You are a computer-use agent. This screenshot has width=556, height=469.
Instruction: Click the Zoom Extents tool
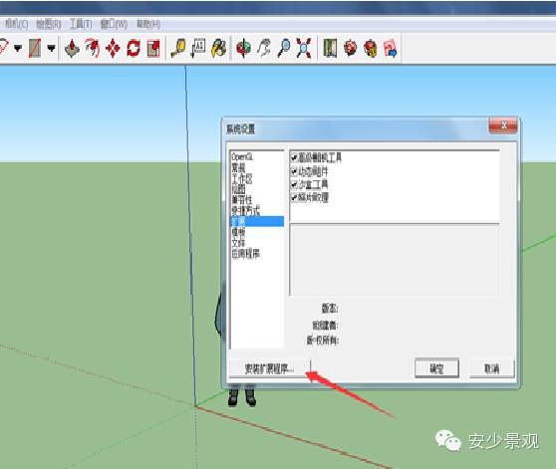pyautogui.click(x=304, y=48)
